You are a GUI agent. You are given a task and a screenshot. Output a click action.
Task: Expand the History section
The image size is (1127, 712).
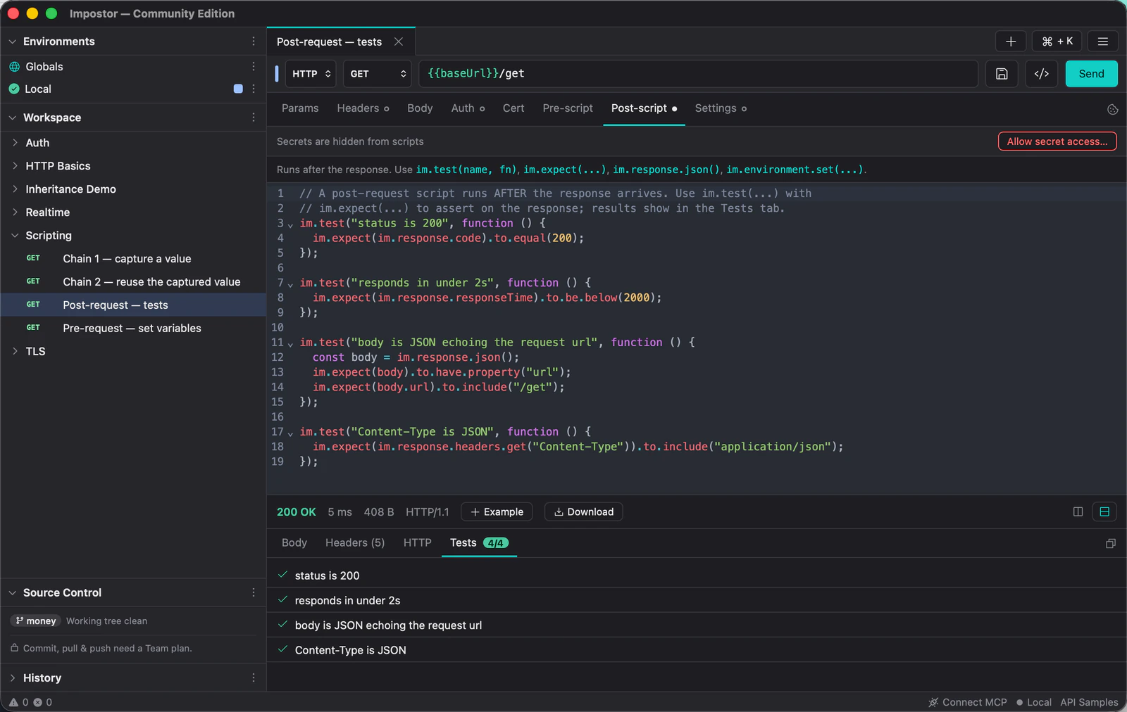pyautogui.click(x=12, y=678)
